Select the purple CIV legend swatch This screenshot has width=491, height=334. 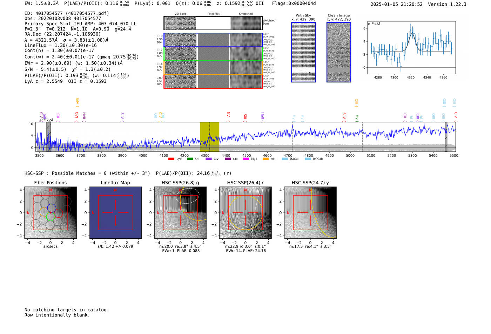209,159
